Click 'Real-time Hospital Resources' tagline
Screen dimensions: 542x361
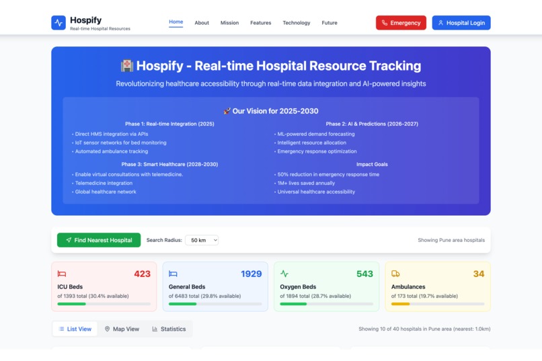[x=100, y=29]
